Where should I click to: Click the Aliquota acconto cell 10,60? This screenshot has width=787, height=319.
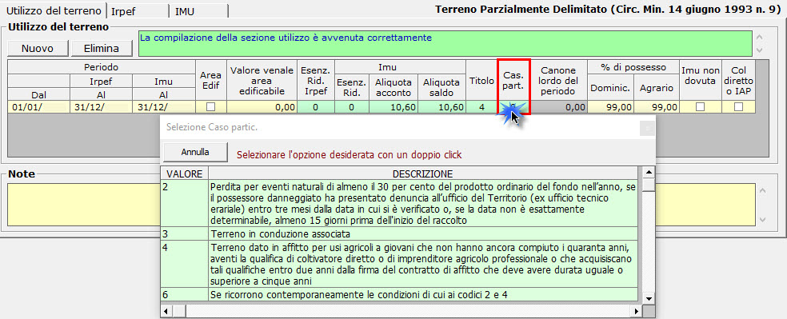[393, 106]
